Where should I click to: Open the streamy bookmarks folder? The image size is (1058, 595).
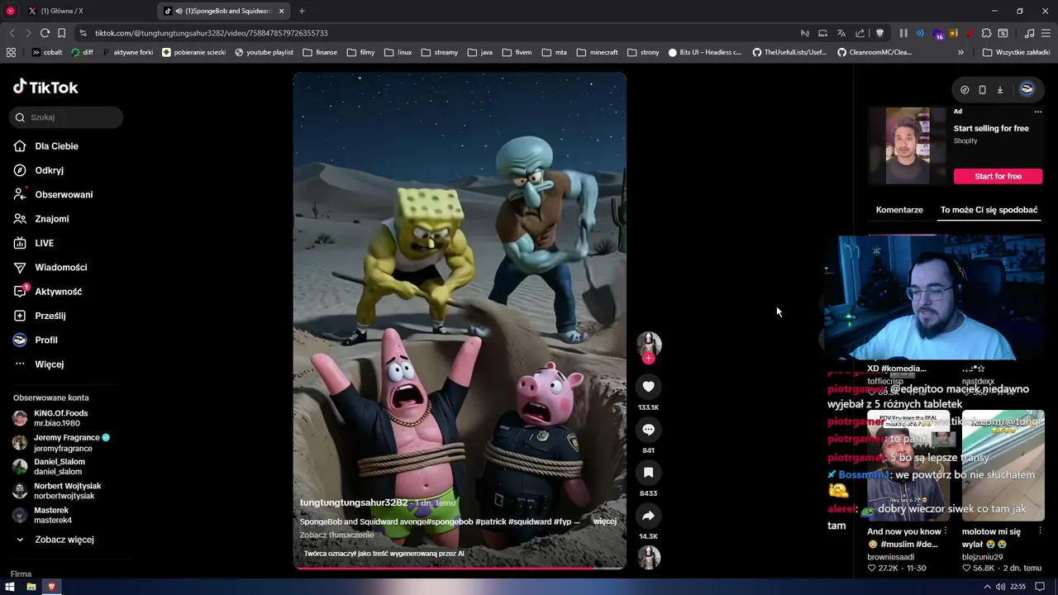tap(439, 52)
